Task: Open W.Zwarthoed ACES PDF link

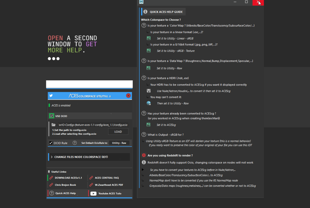Action: click(x=109, y=185)
